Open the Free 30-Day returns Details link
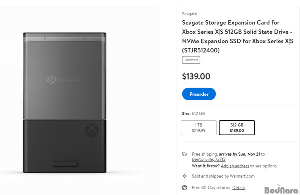This screenshot has width=300, height=195. (x=239, y=188)
